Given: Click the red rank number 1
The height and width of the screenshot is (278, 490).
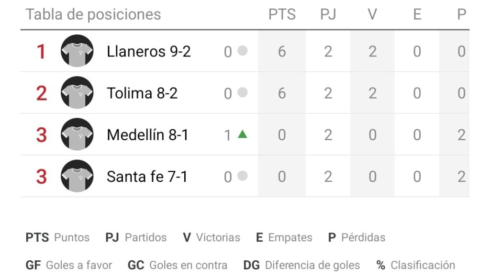Looking at the screenshot, I should (x=41, y=52).
